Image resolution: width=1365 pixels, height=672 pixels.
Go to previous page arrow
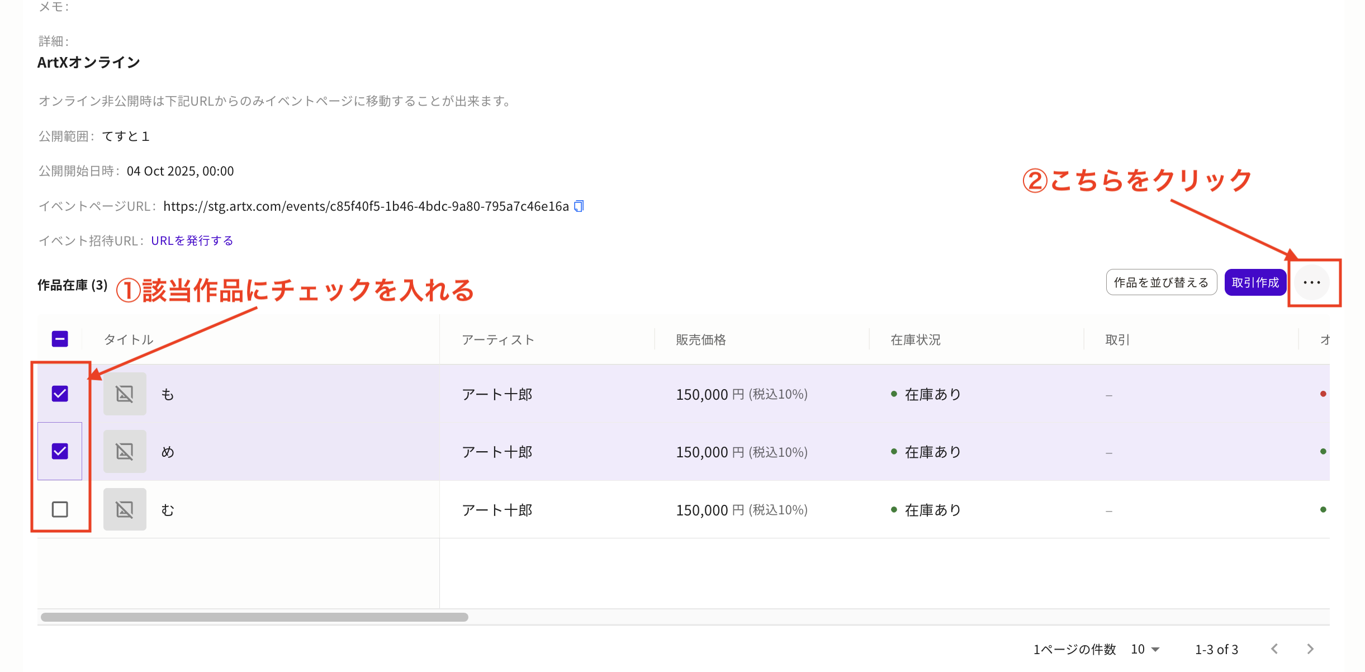click(x=1274, y=649)
